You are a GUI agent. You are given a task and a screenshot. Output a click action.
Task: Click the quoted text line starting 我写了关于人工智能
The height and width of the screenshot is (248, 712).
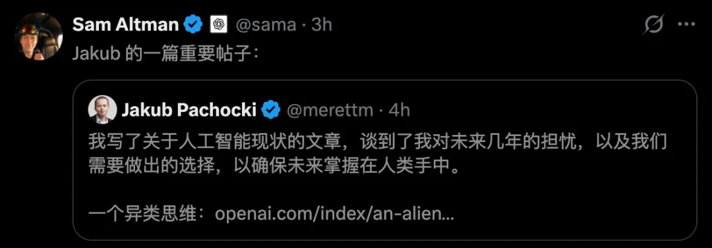coord(378,142)
